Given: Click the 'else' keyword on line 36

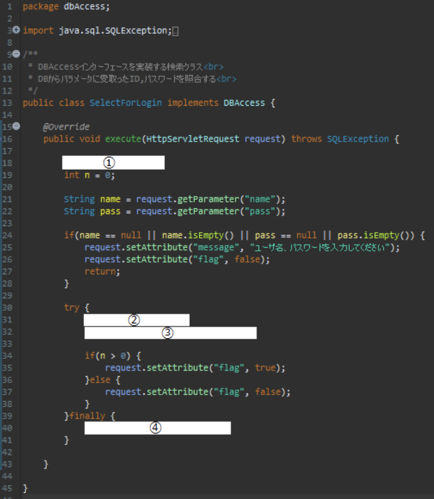Looking at the screenshot, I should tap(100, 380).
